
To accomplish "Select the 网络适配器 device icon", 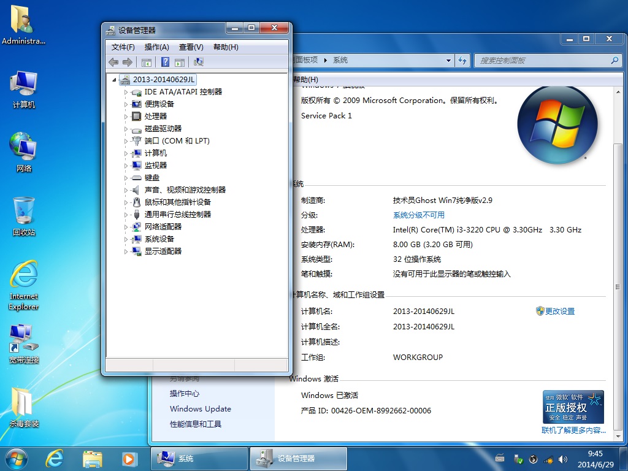I will click(137, 227).
